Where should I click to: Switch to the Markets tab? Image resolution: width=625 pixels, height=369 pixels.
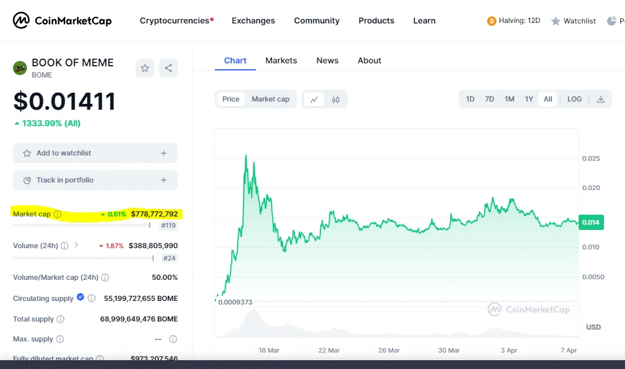281,60
